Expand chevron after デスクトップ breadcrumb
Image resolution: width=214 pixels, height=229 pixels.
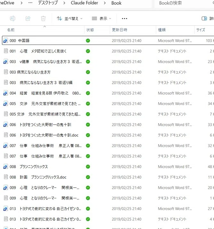64,3
